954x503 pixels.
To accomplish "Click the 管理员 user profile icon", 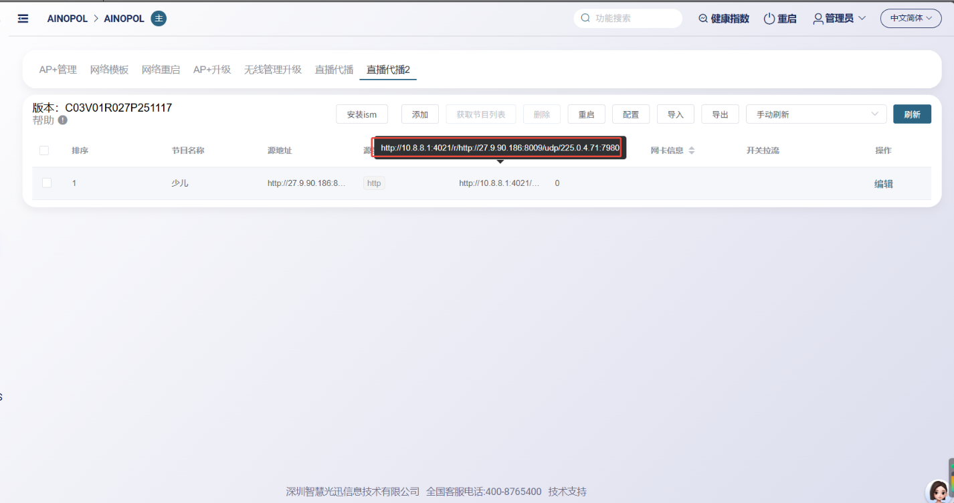I will 818,19.
